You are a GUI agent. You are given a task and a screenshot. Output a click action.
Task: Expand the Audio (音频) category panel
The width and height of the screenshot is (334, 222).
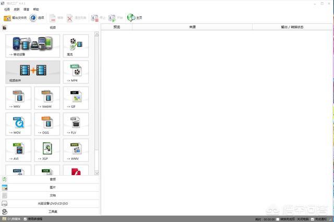point(52,179)
